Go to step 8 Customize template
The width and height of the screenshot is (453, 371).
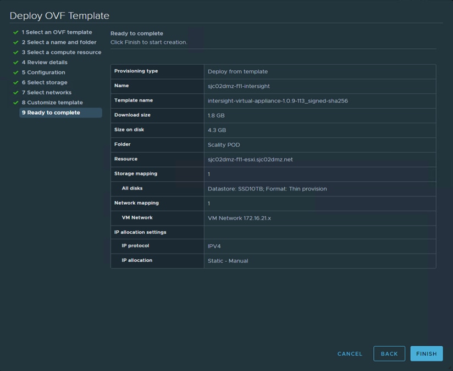coord(52,103)
